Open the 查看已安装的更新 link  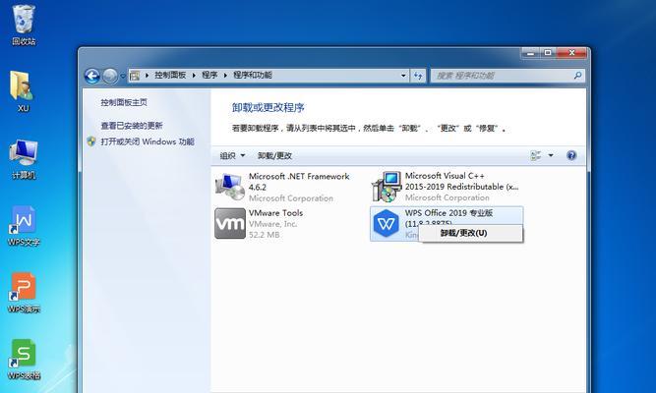pyautogui.click(x=132, y=126)
